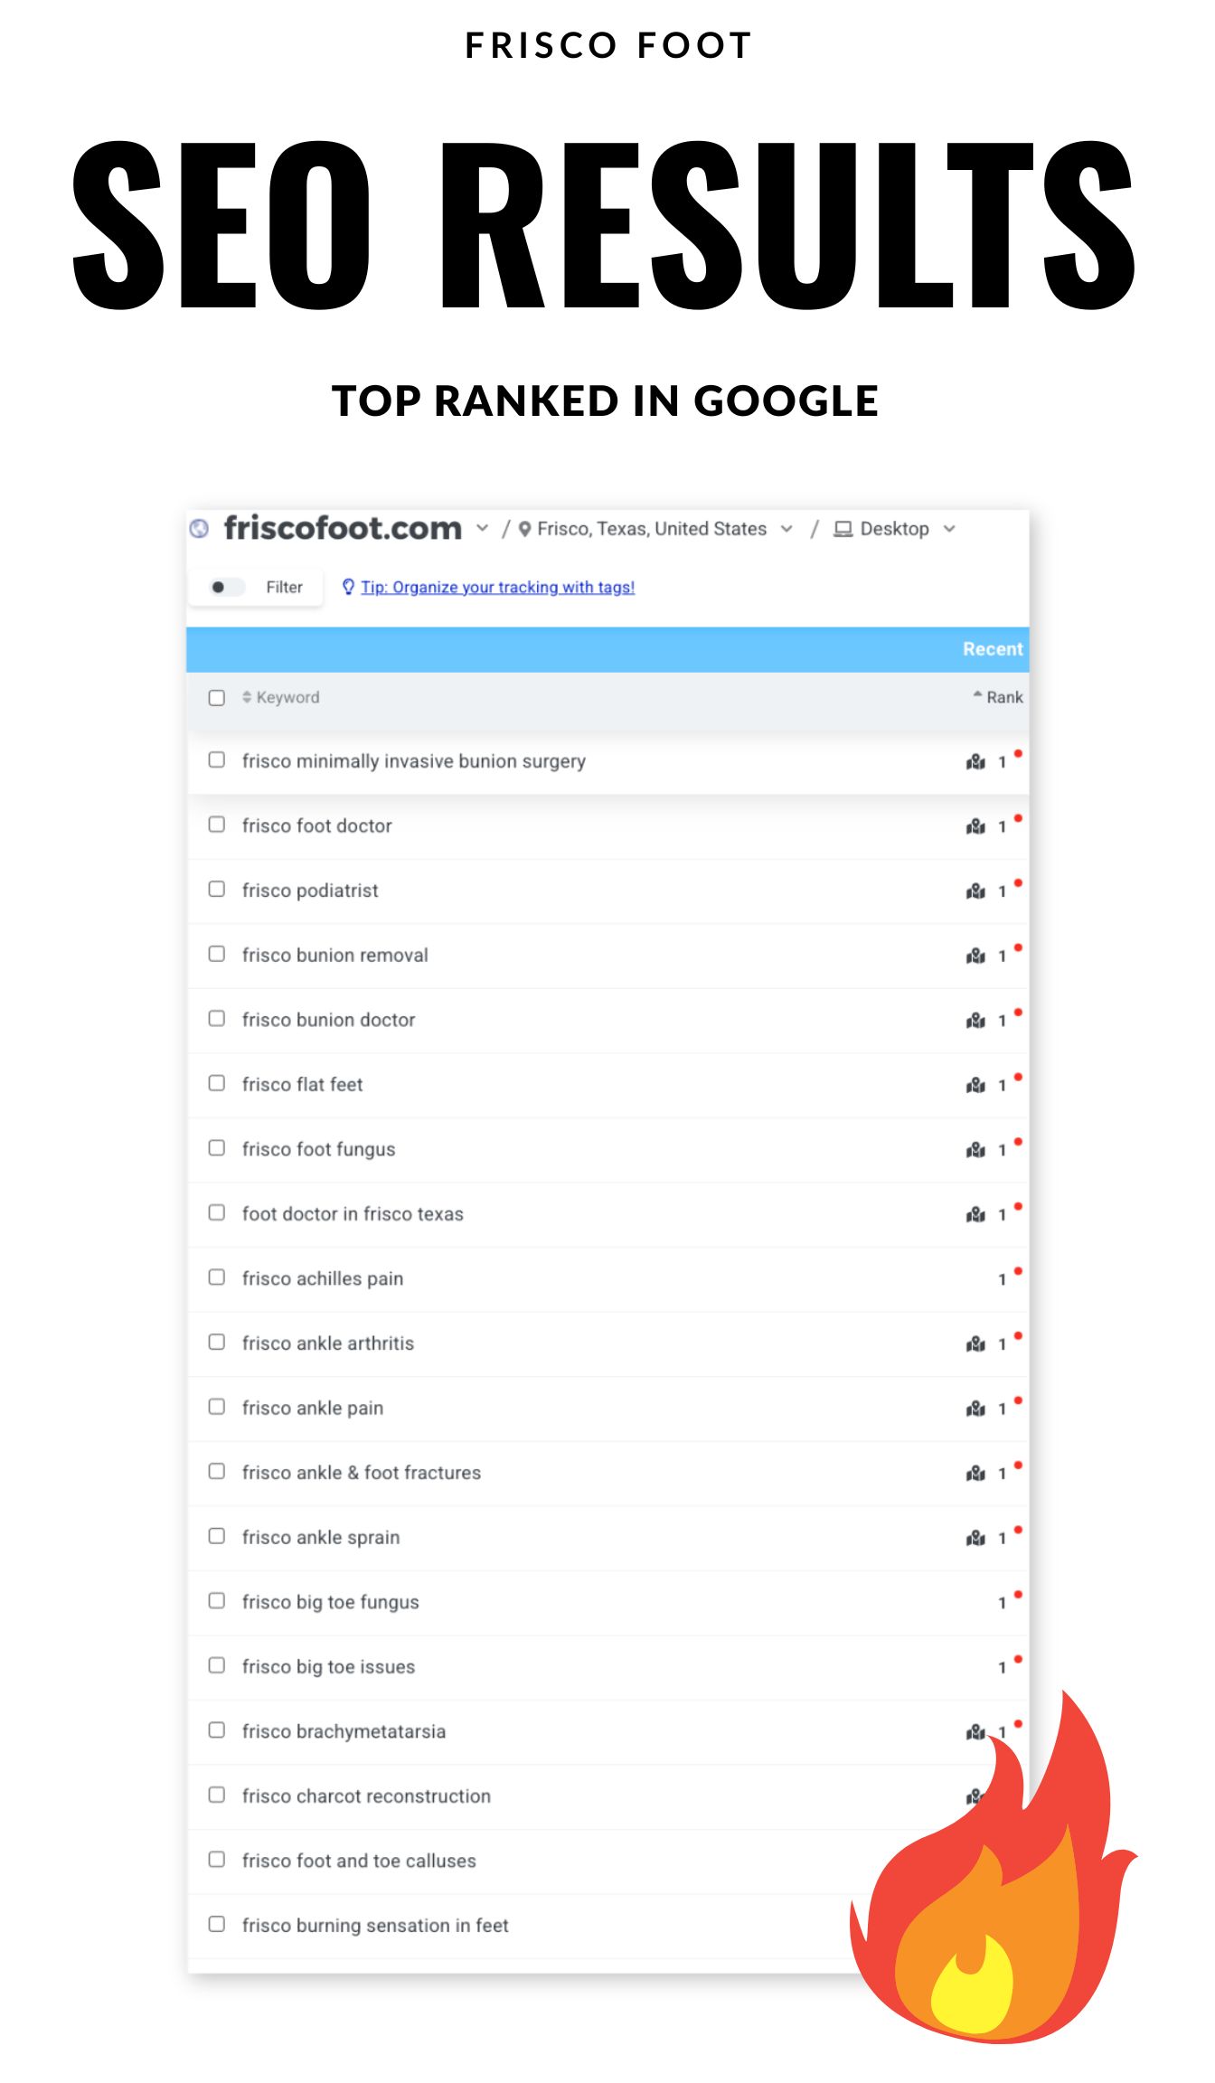Click the map pack icon for frisco flat feet
This screenshot has height=2083, width=1215.
(975, 1085)
